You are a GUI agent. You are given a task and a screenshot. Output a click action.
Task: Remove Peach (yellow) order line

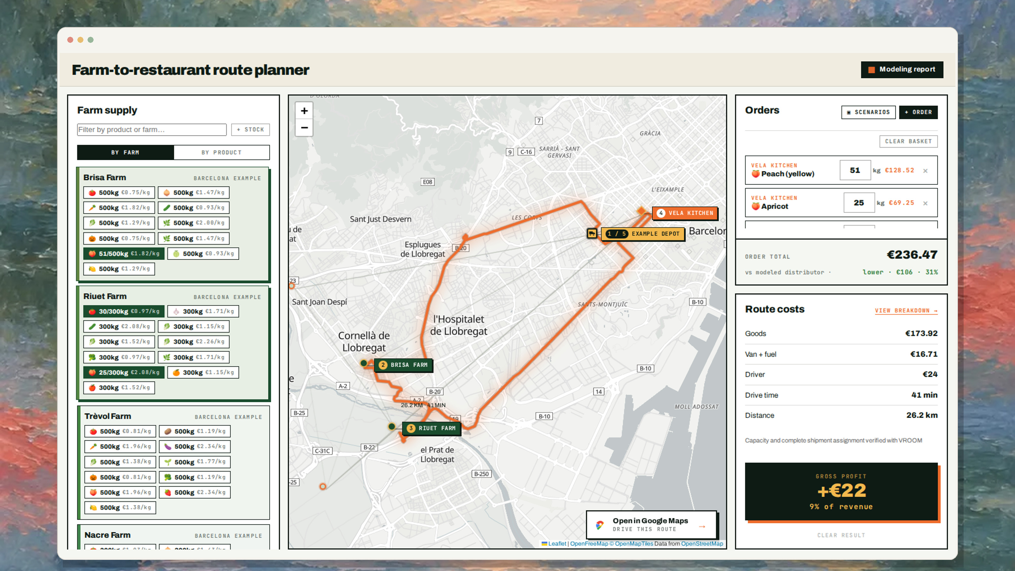tap(925, 171)
